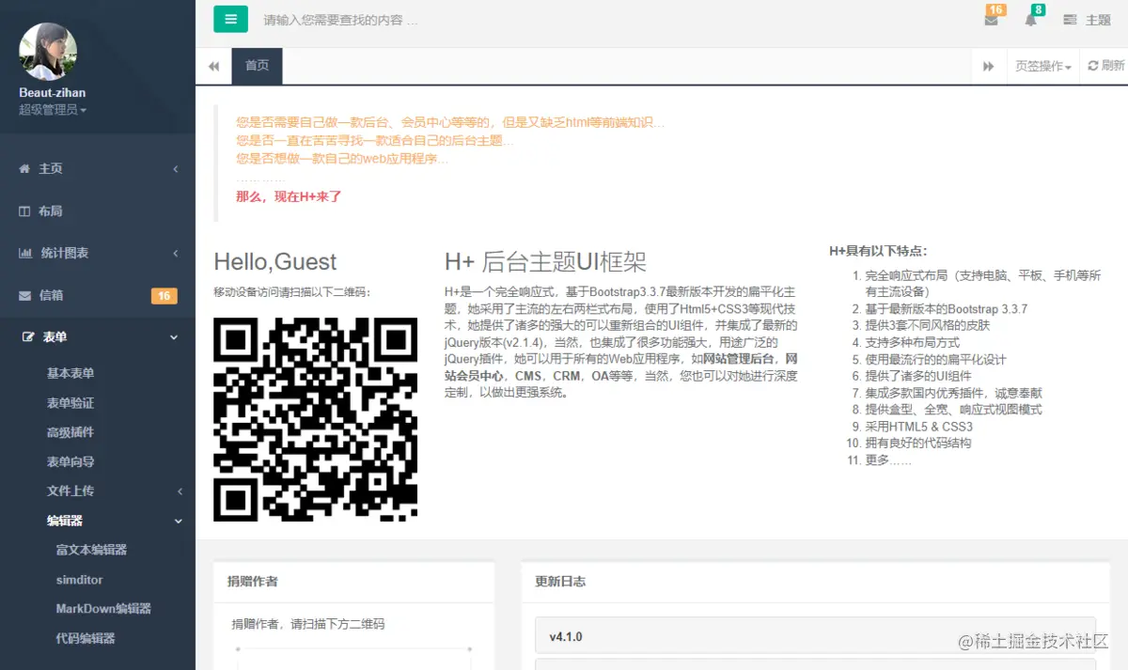Open 代码编辑器 item
The image size is (1128, 670).
86,638
